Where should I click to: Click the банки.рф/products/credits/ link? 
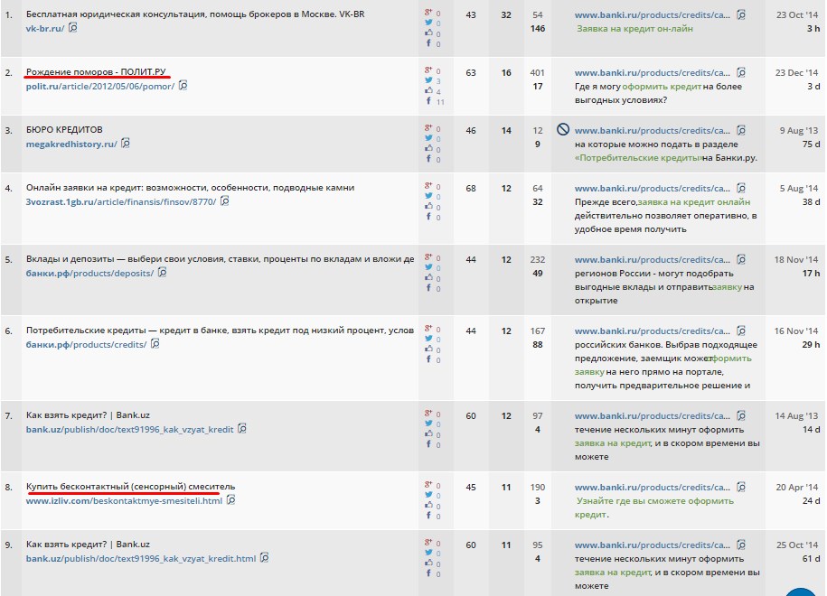pyautogui.click(x=86, y=345)
